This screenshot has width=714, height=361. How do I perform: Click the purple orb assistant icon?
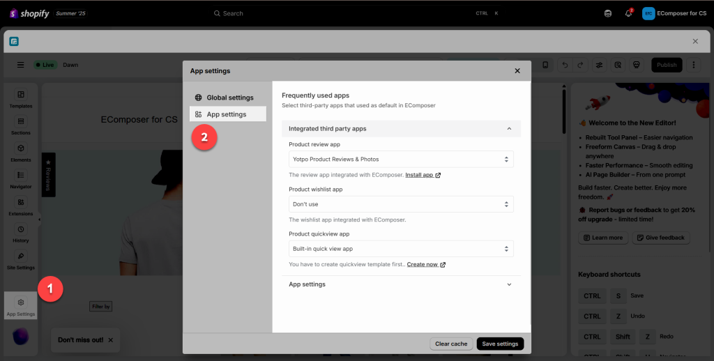[x=20, y=337]
